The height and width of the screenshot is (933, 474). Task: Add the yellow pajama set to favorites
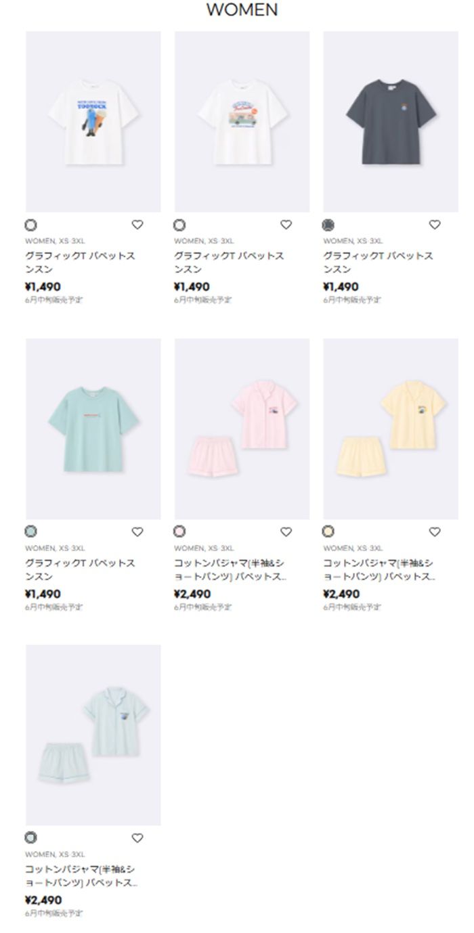[x=435, y=532]
